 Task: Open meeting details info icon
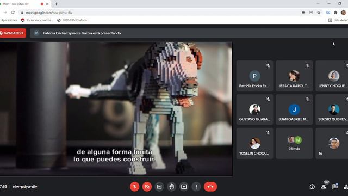click(312, 187)
